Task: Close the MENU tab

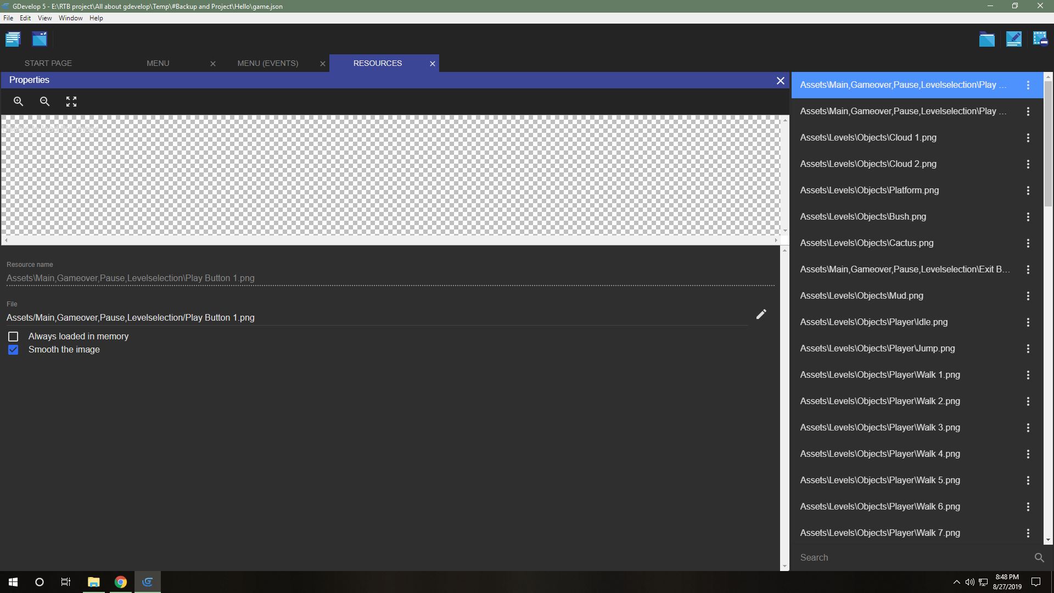Action: coord(213,64)
